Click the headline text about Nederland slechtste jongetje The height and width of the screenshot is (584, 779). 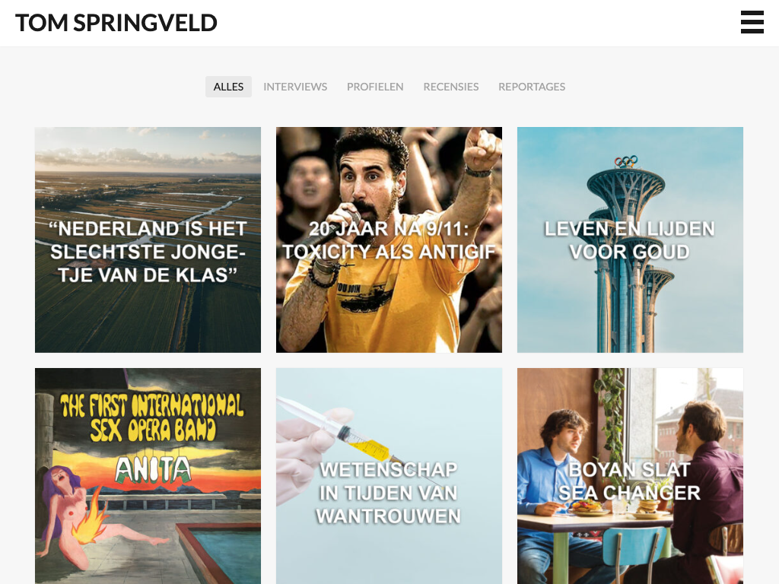(148, 252)
